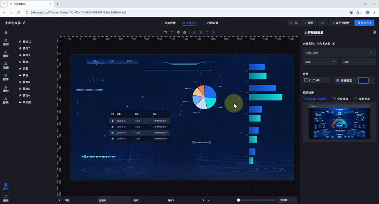
Task: Switch to the 页面设置 tab
Action: click(x=168, y=23)
